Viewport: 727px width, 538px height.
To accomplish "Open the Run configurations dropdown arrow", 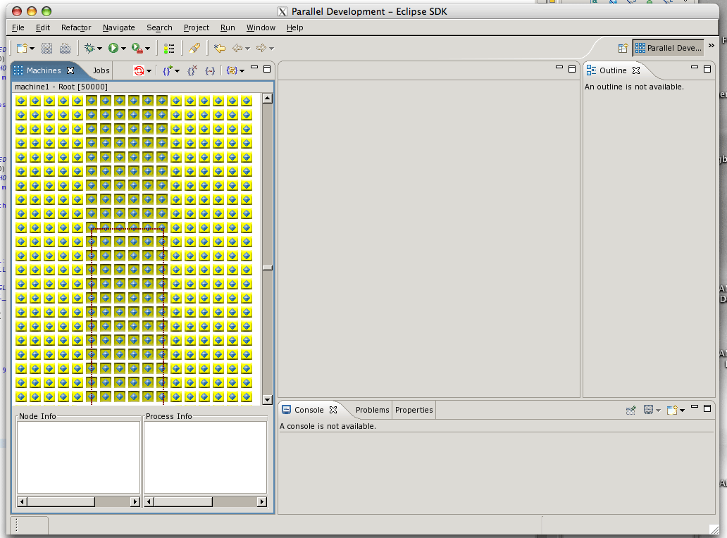I will pos(123,49).
